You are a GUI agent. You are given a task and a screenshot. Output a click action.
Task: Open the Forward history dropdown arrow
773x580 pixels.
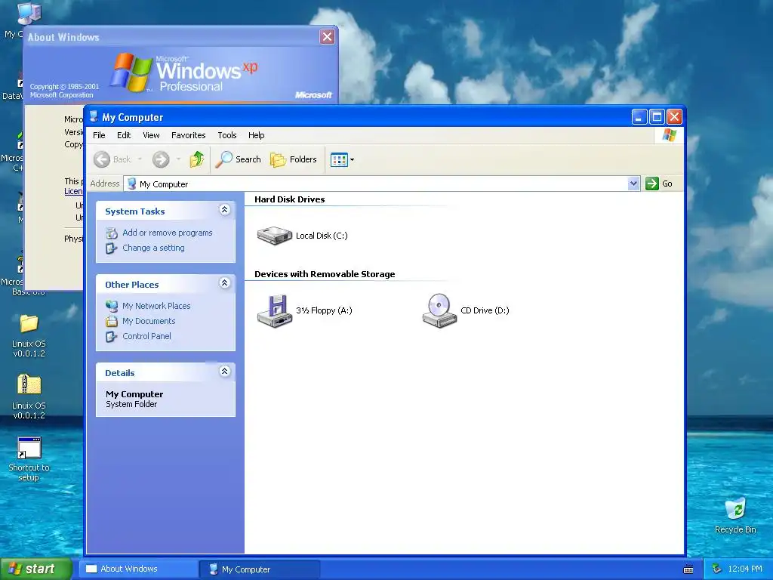tap(178, 159)
